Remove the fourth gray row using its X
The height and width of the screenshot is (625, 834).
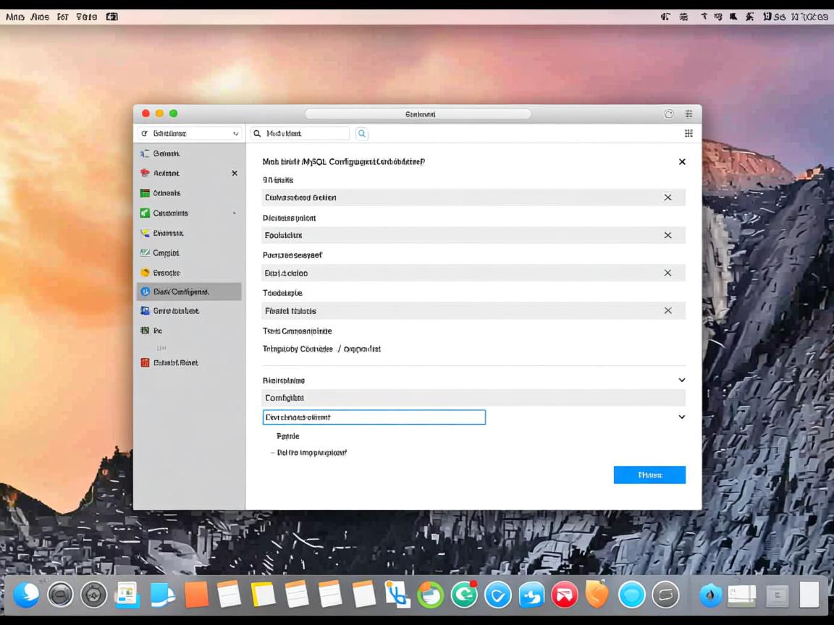(x=667, y=310)
